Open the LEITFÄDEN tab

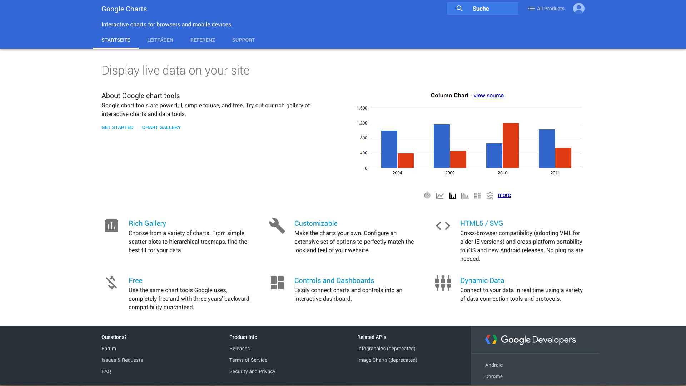pos(160,40)
